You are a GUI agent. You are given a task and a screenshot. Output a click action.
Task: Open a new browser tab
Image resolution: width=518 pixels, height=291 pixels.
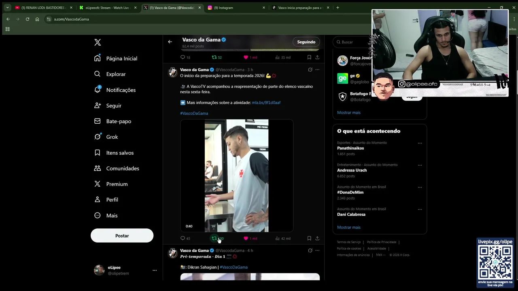coord(338,8)
